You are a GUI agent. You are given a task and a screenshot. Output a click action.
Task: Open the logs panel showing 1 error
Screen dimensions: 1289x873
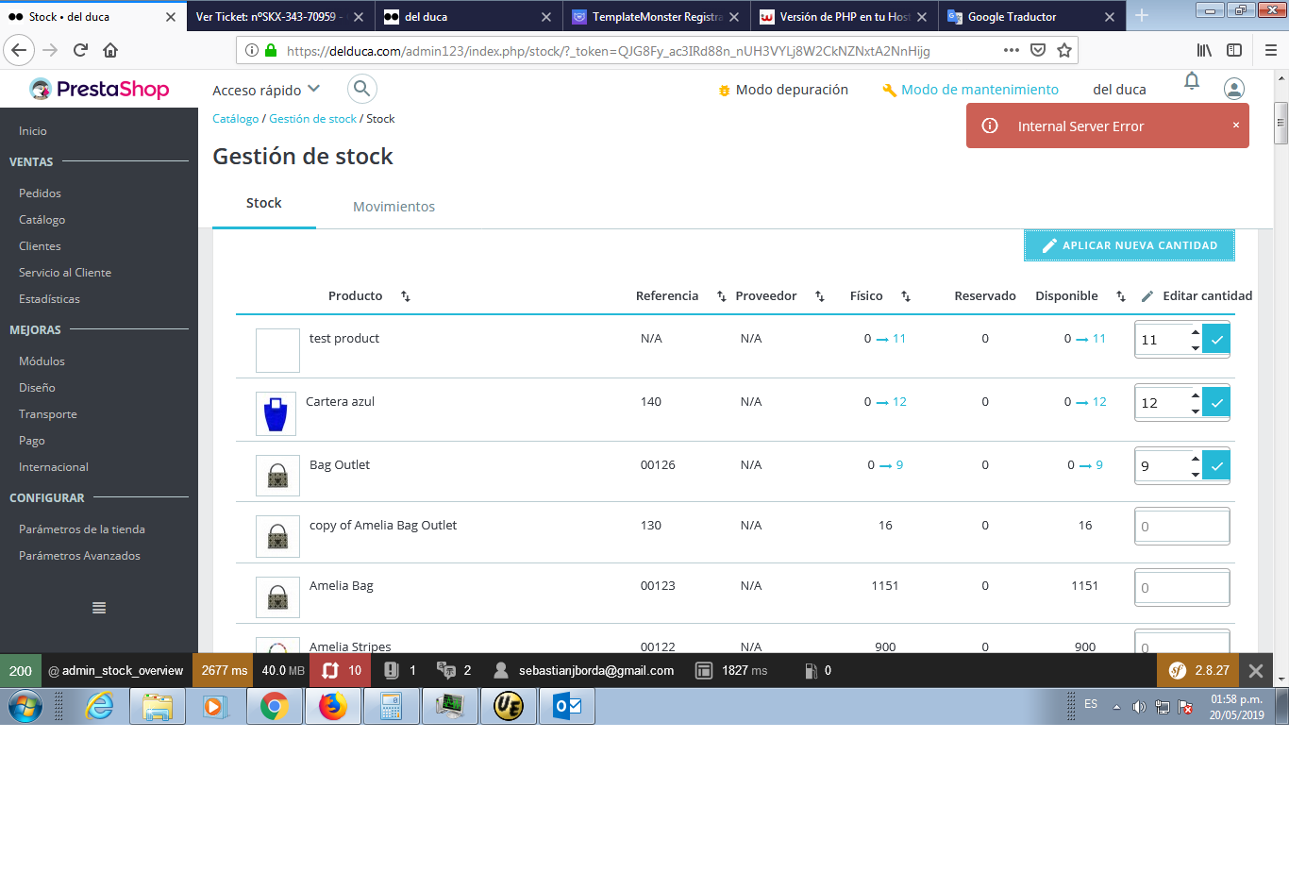[400, 671]
